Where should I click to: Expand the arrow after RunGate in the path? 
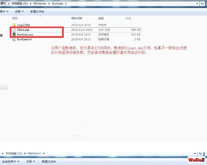[x=66, y=4]
